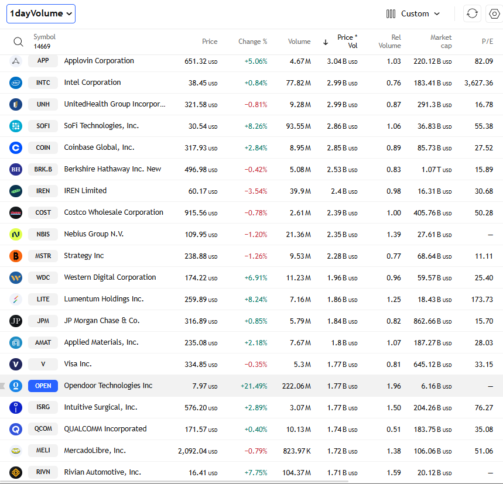Click MercadoLibre's 2,092.04 price

(197, 451)
